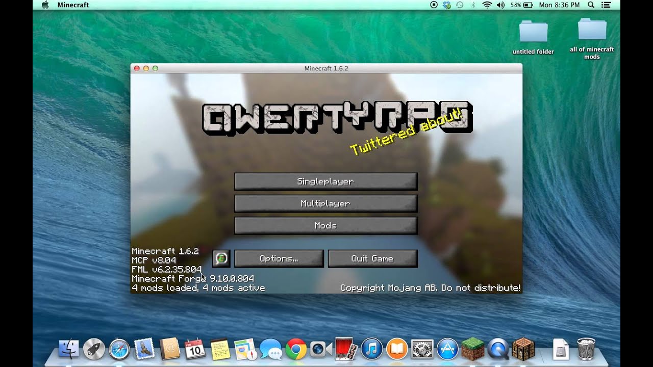Viewport: 653px width, 367px height.
Task: Click 'Minecraft Forge 9.10.0.804' version text
Action: click(193, 279)
